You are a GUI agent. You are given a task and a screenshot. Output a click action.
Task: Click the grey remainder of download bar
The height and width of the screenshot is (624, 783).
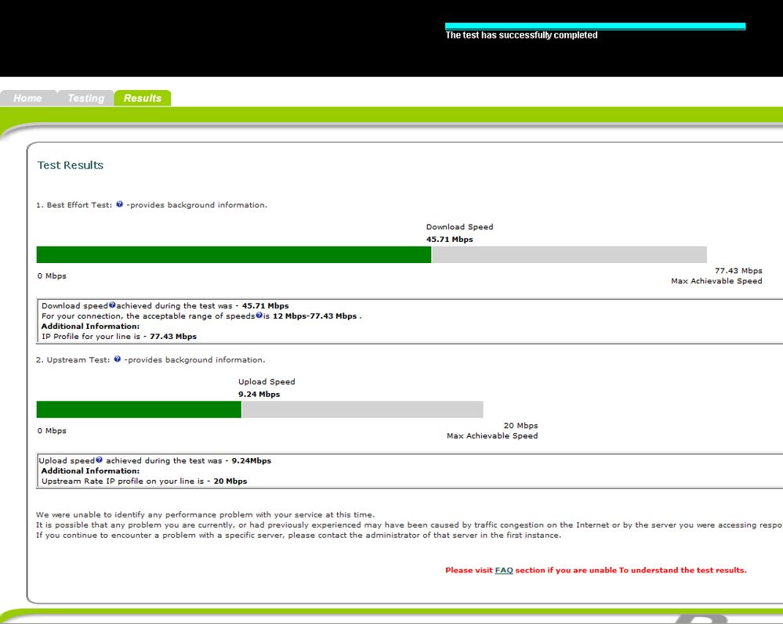pos(569,254)
